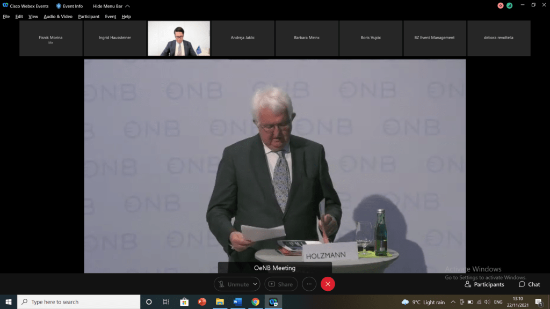
Task: Select the Fisnik Morina participant tile
Action: (51, 38)
